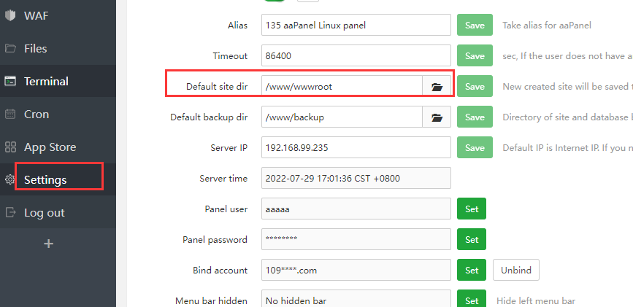Click the plus icon below Log out
This screenshot has width=633, height=307.
49,244
